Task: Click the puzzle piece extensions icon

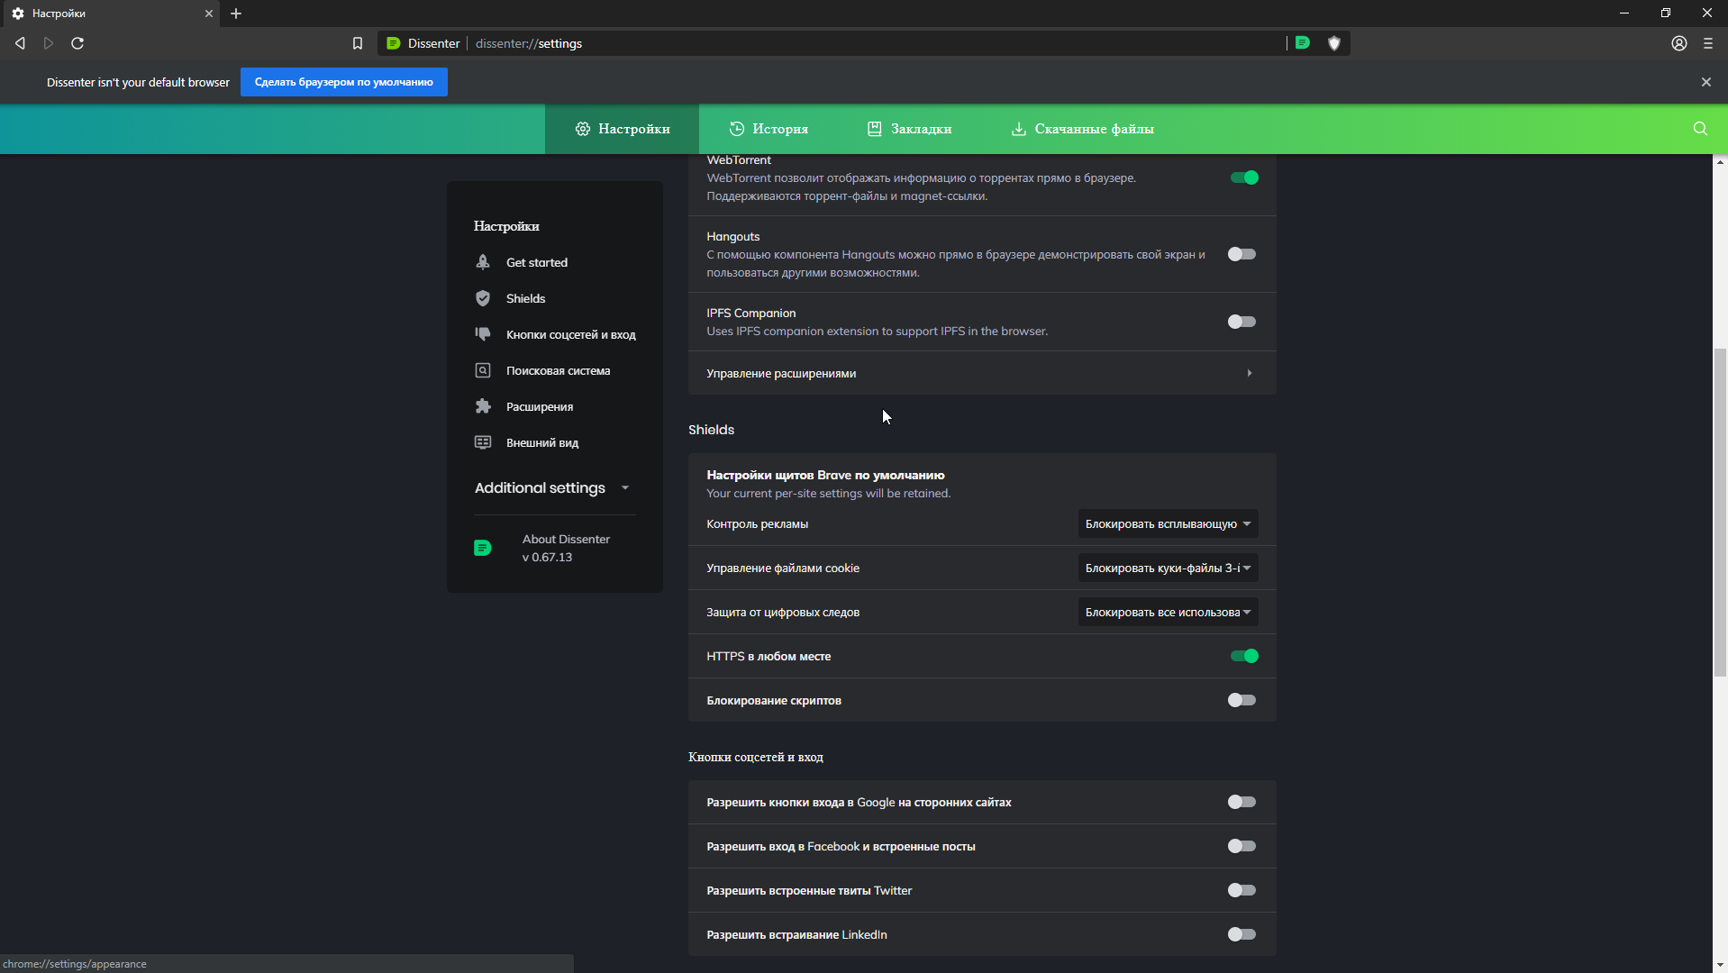Action: pos(483,406)
